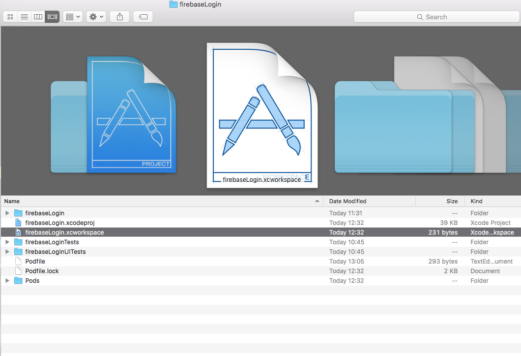
Task: Click the 39 KB size cell
Action: click(449, 222)
